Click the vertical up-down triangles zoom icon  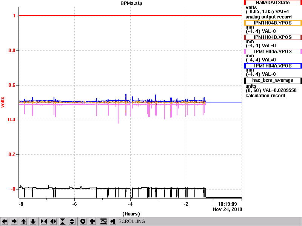click(72, 221)
